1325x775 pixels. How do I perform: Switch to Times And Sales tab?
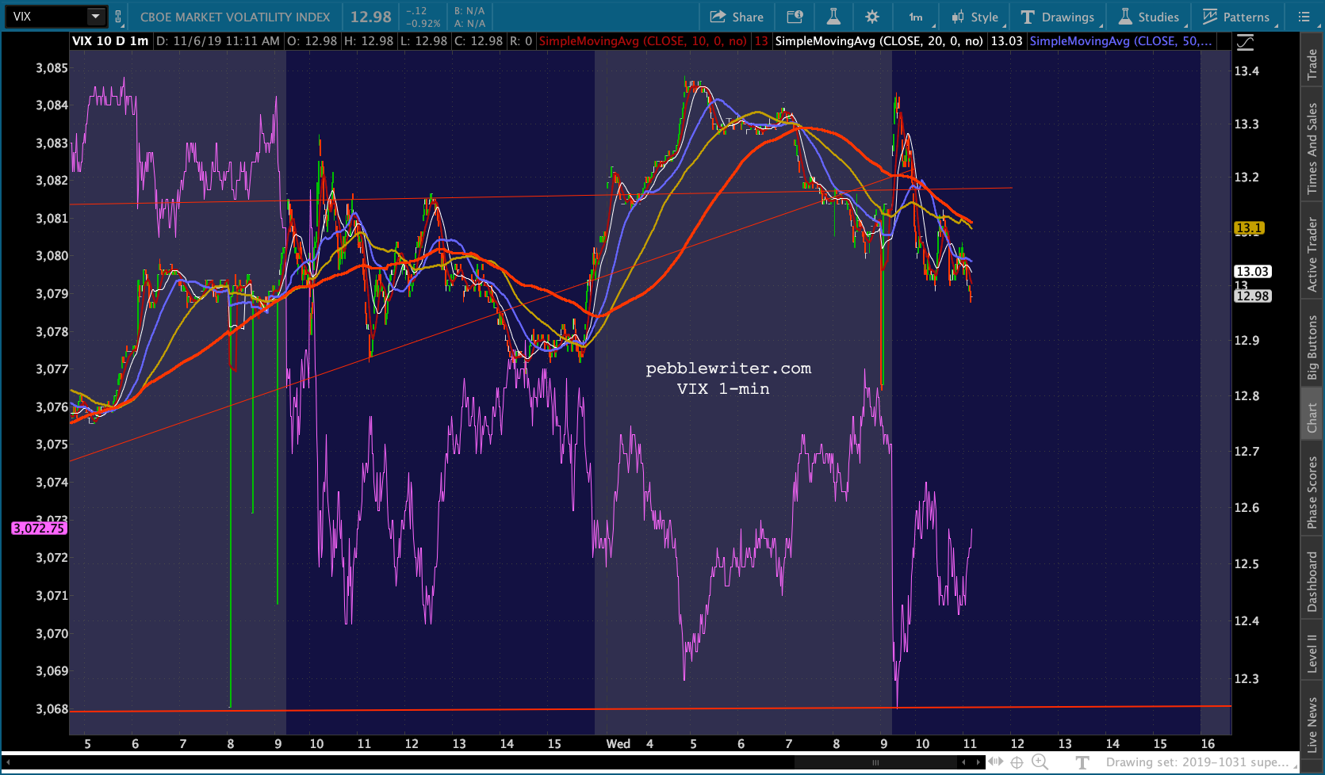[x=1312, y=149]
